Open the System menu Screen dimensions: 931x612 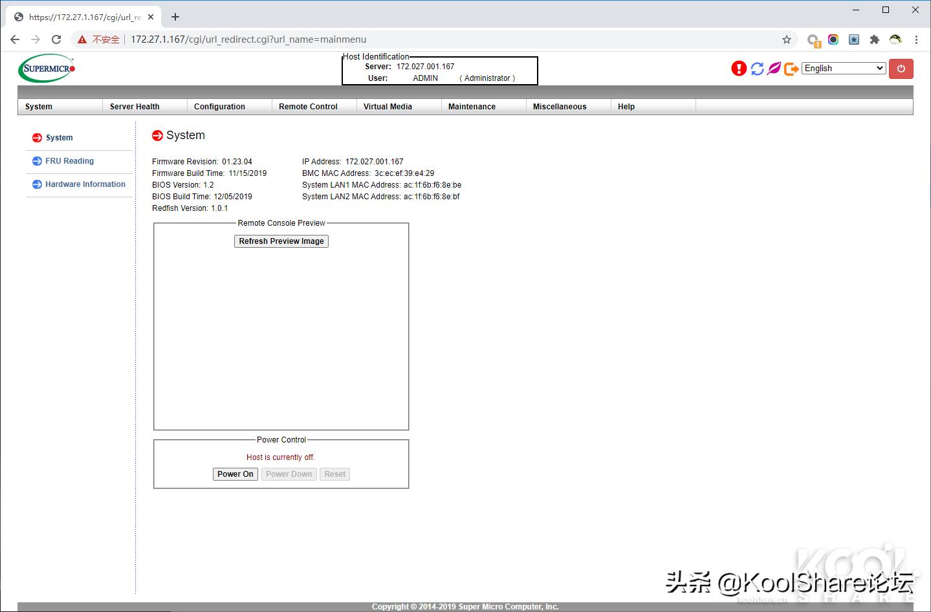click(60, 107)
